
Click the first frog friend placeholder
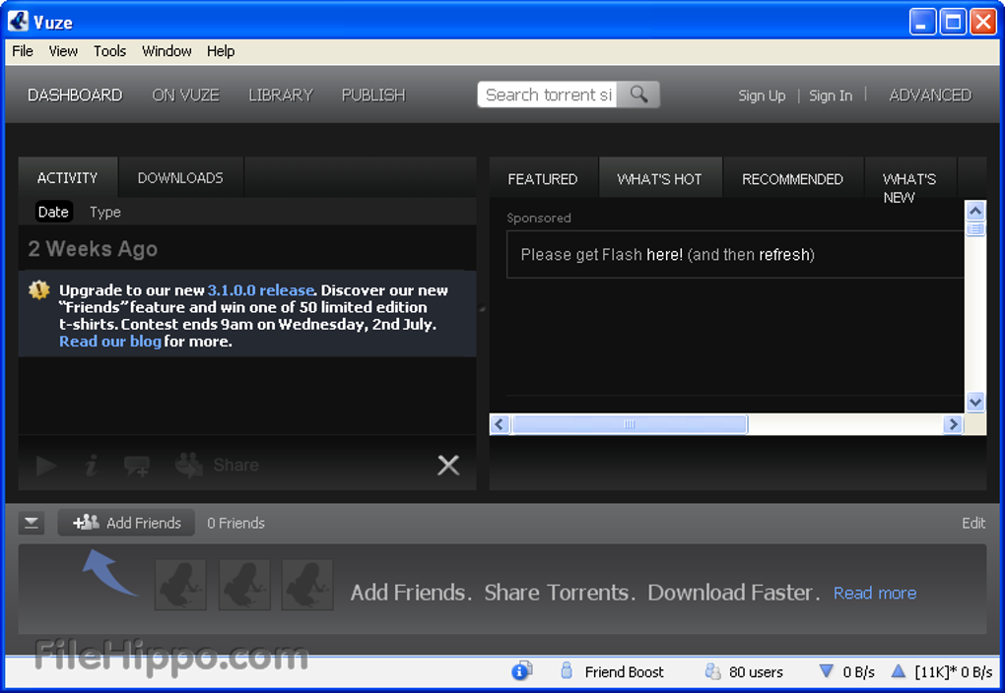coord(180,584)
